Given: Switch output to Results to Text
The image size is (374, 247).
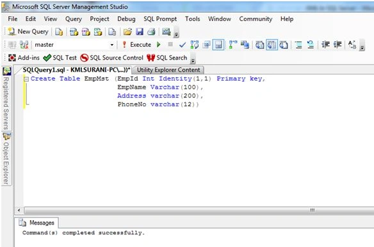Looking at the screenshot, I should 260,45.
